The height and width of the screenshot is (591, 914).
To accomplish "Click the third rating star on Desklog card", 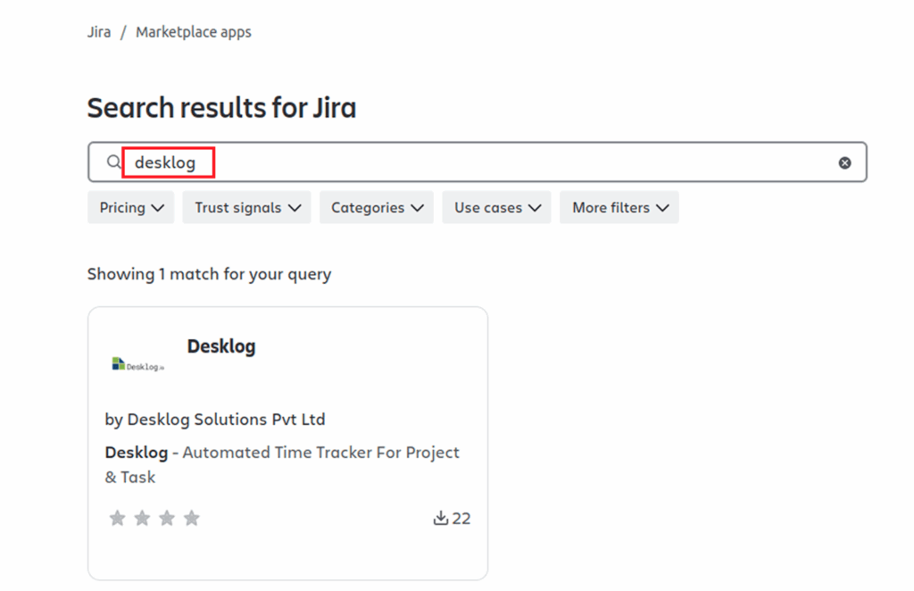I will (x=167, y=519).
